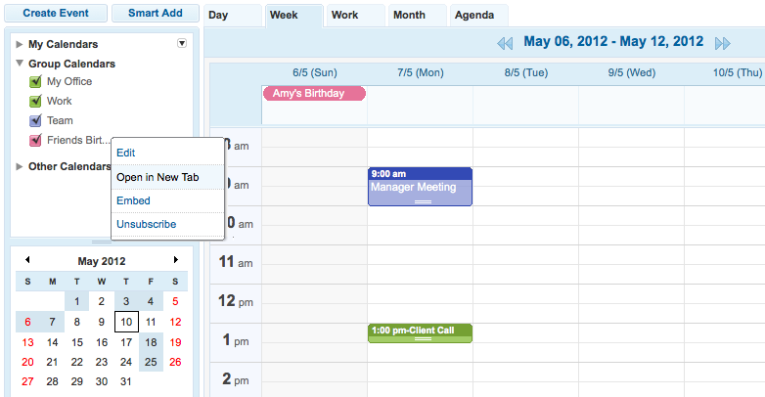Click mini calendar next month arrow
The width and height of the screenshot is (765, 397).
(x=176, y=260)
